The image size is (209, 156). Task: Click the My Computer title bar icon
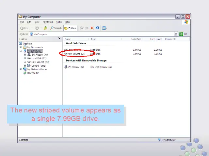(x=20, y=17)
